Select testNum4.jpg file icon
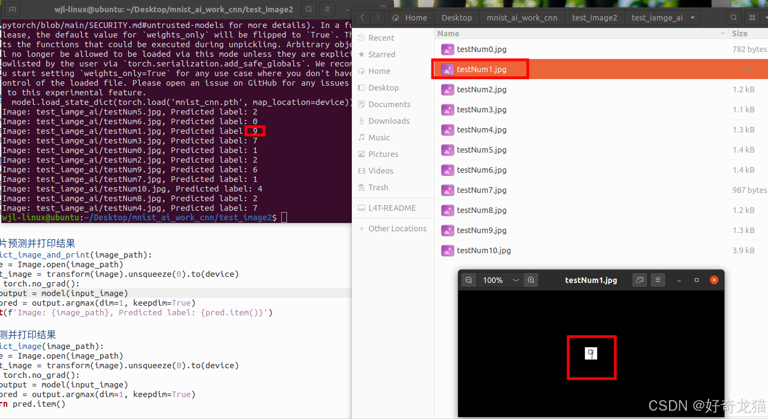The image size is (768, 419). pyautogui.click(x=447, y=130)
